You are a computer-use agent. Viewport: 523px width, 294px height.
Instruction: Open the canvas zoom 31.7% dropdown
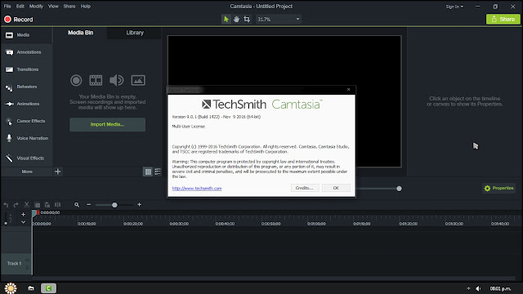(x=279, y=20)
